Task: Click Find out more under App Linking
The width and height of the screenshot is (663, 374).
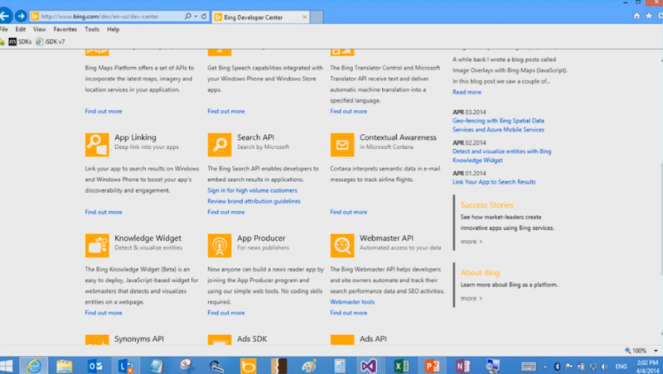Action: pos(103,212)
